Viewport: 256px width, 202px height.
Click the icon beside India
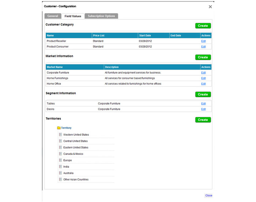coord(60,167)
